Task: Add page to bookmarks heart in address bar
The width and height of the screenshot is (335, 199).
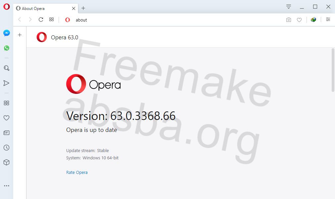Action: pos(299,20)
